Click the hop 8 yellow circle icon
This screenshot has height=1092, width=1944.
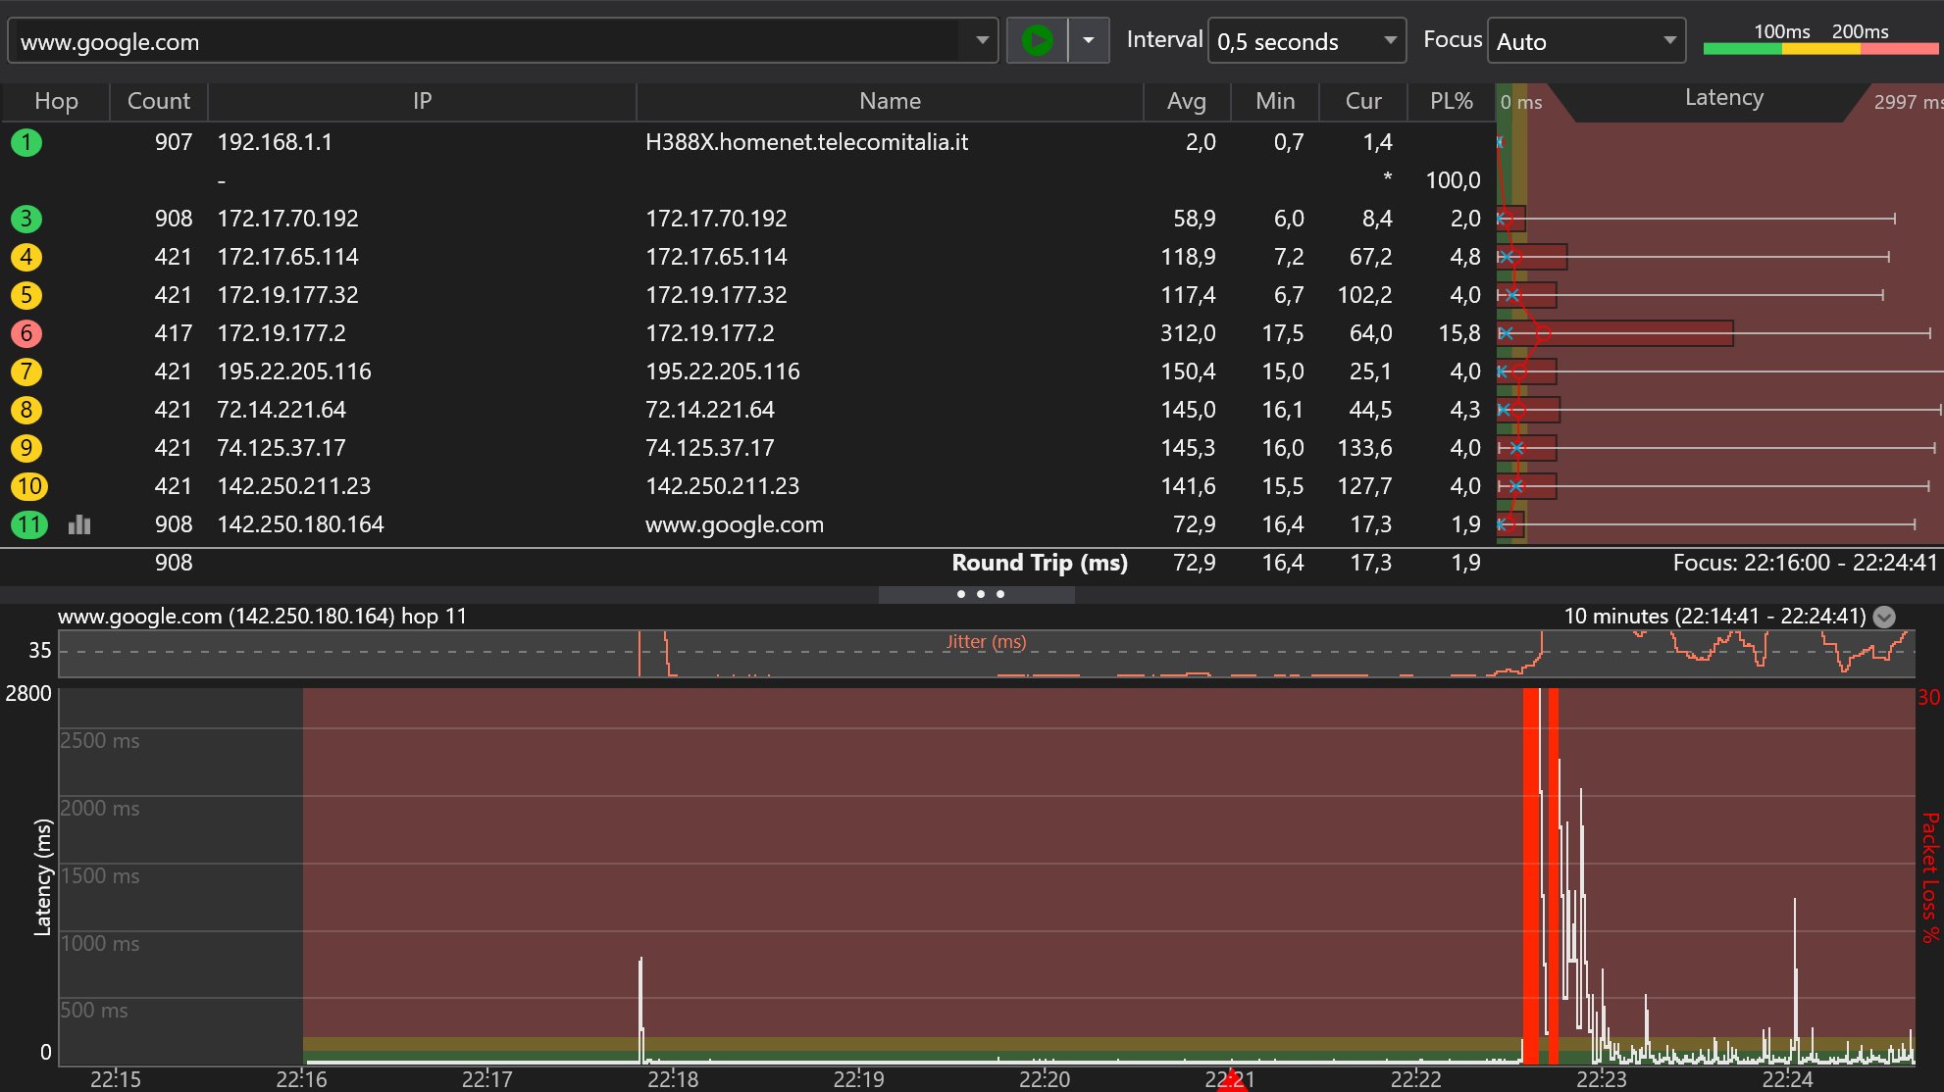tap(26, 410)
